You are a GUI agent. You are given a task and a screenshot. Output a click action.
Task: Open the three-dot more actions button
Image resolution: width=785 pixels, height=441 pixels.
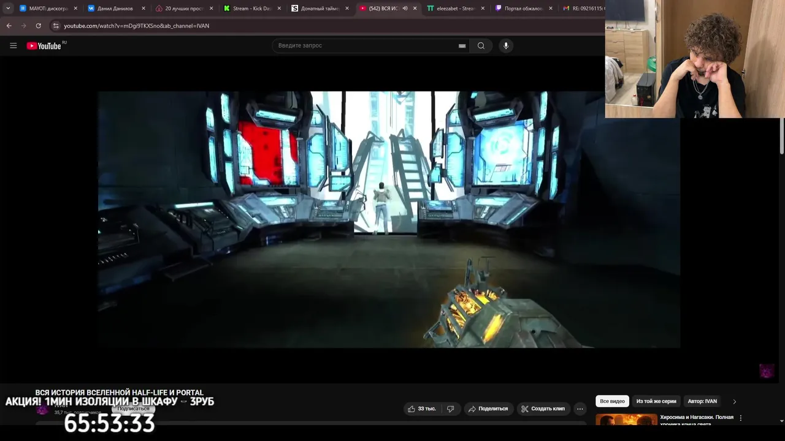pyautogui.click(x=580, y=409)
